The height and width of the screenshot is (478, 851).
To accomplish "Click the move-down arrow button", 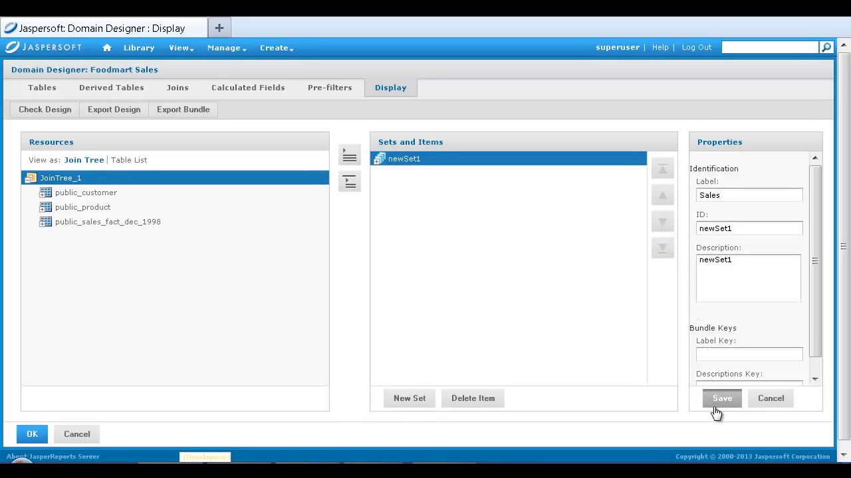I will (x=663, y=222).
